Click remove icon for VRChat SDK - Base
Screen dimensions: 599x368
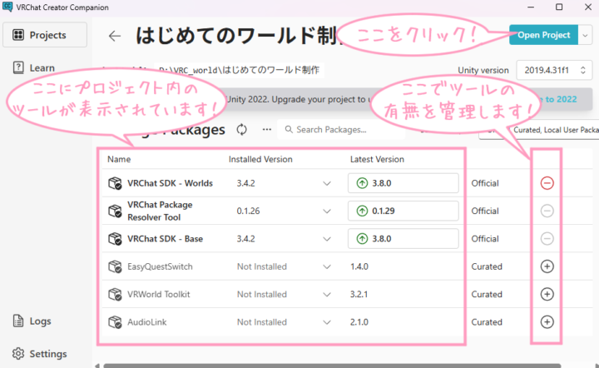click(x=547, y=239)
